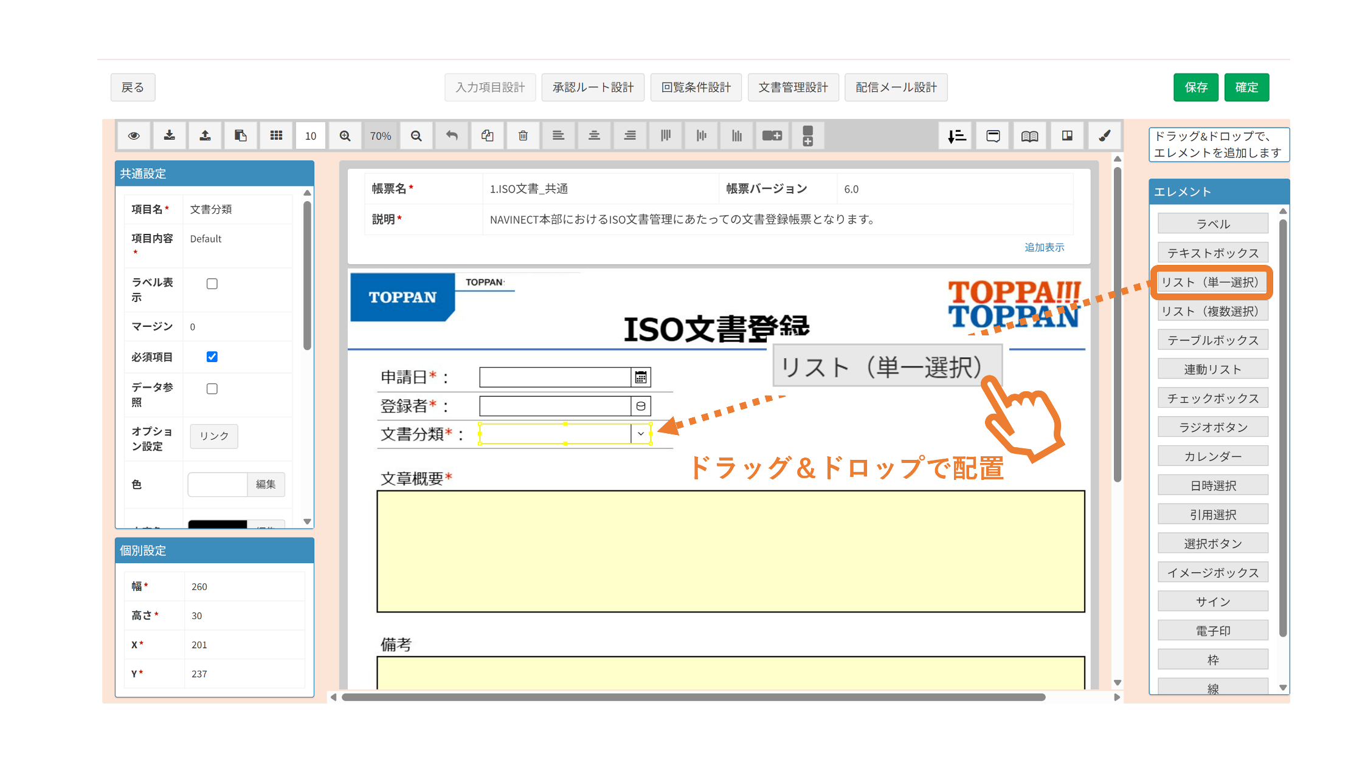Open 承認ルート設計 tab
The height and width of the screenshot is (757, 1365).
pyautogui.click(x=593, y=87)
